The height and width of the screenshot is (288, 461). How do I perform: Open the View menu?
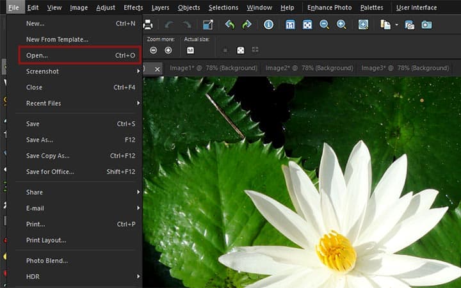54,7
